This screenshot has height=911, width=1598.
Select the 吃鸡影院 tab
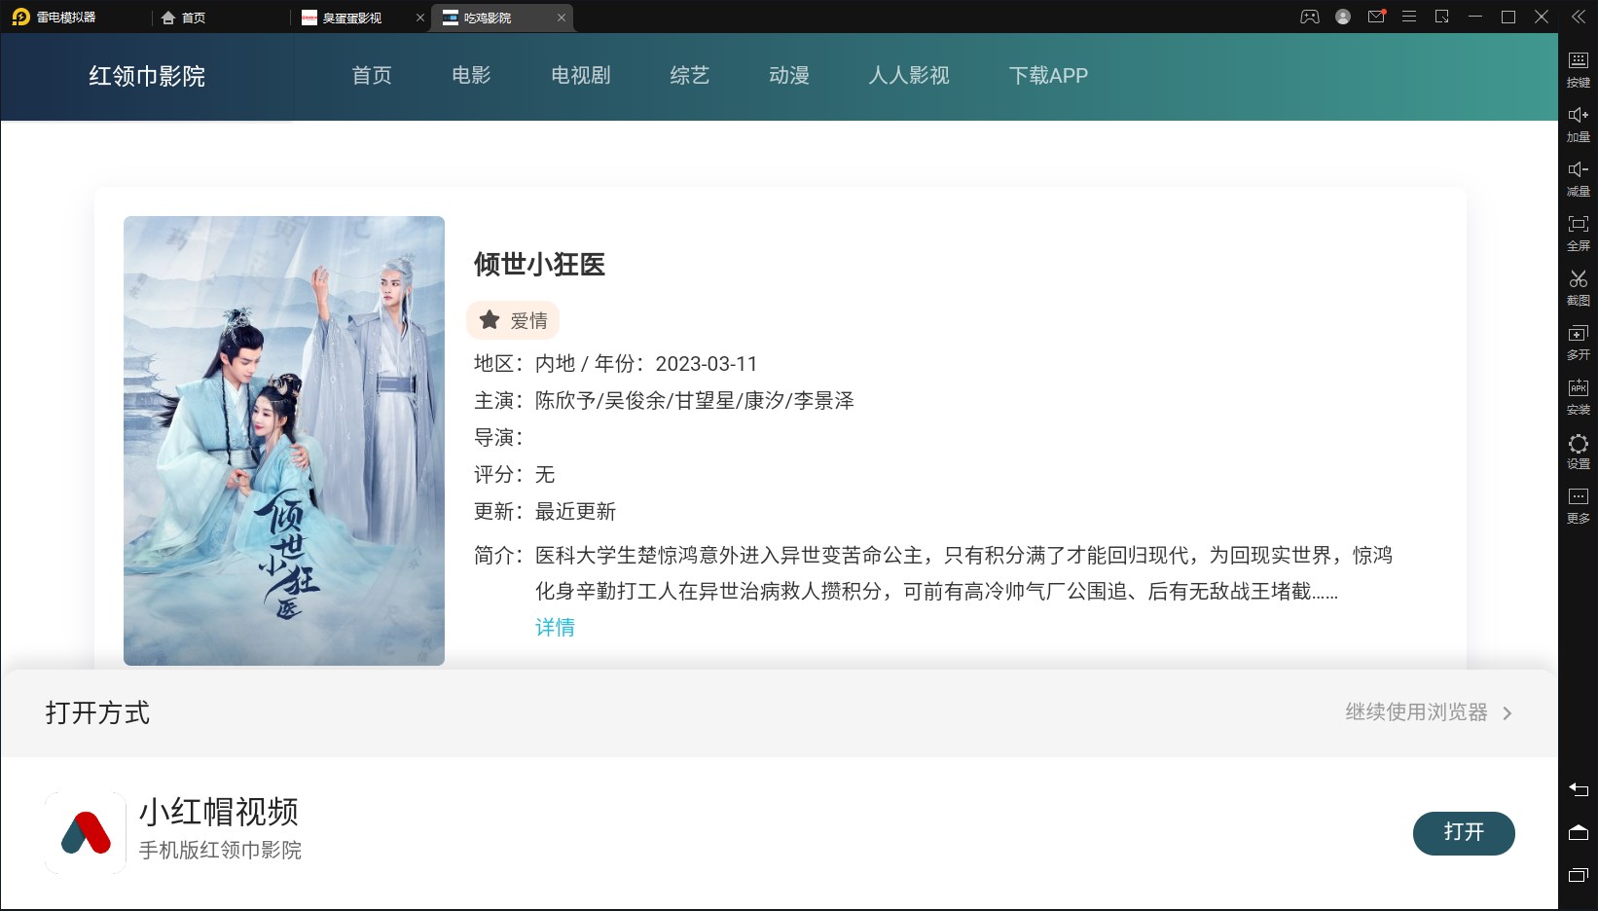point(488,18)
